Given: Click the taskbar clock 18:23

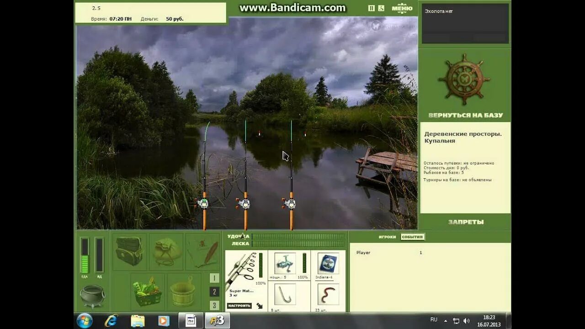Looking at the screenshot, I should 489,317.
